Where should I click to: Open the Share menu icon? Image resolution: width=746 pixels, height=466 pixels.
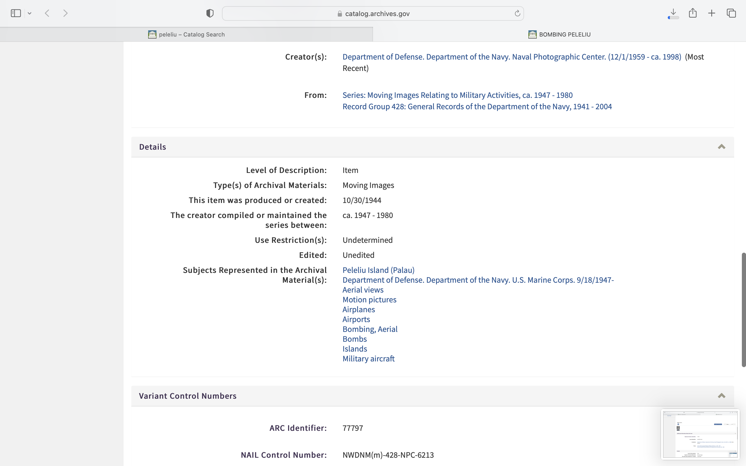click(693, 13)
